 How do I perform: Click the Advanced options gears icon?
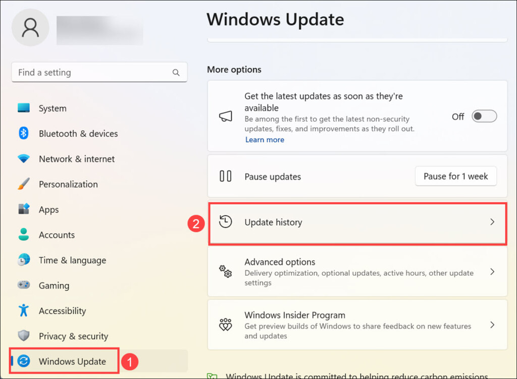[226, 272]
